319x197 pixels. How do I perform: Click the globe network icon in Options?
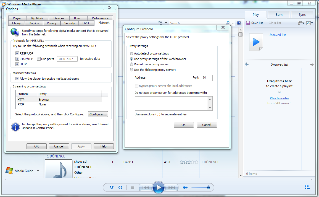15,33
